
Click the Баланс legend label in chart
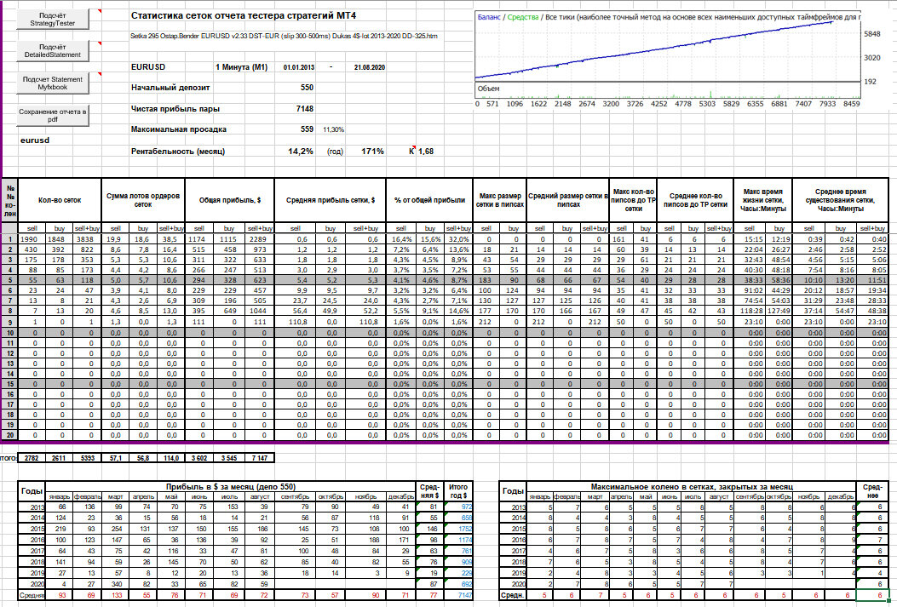pos(489,17)
